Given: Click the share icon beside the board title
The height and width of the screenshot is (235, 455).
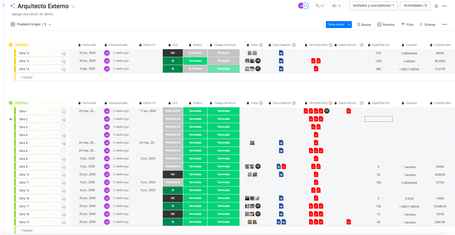Looking at the screenshot, I should (x=13, y=6).
